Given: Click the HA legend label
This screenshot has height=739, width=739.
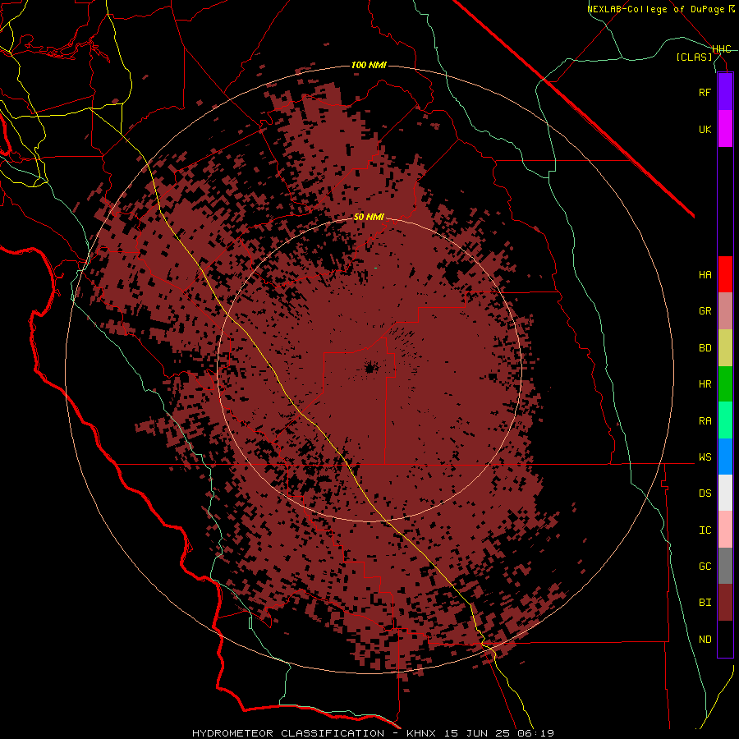Looking at the screenshot, I should (705, 275).
